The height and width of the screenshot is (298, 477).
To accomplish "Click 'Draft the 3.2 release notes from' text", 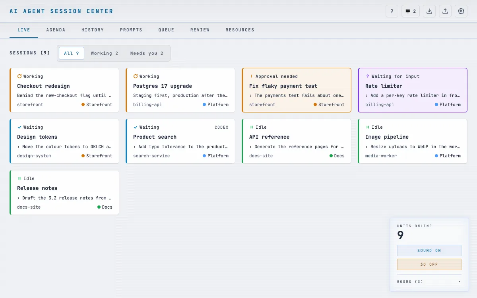I will coord(64,198).
